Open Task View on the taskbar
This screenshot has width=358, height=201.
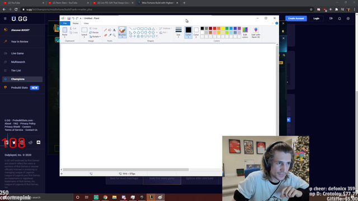point(87,197)
